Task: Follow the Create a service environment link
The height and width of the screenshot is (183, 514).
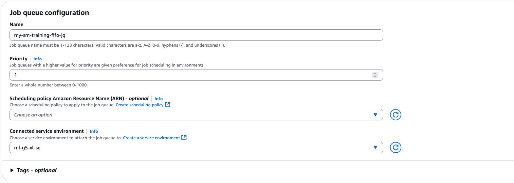Action: (x=151, y=138)
